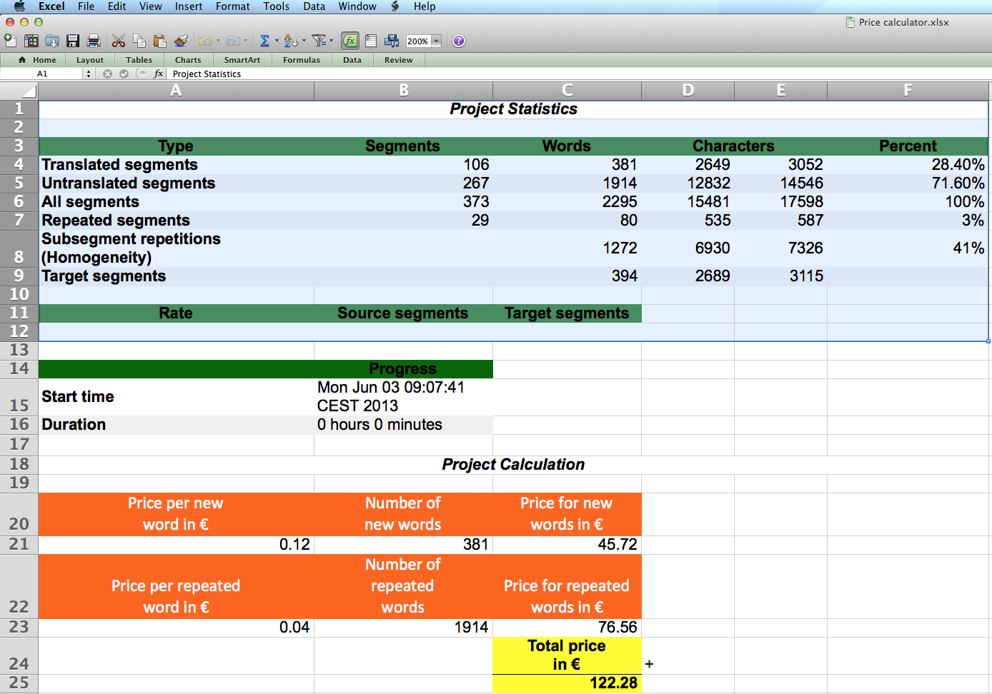Toggle the Media Browser
Viewport: 992px width, 694px height.
392,41
